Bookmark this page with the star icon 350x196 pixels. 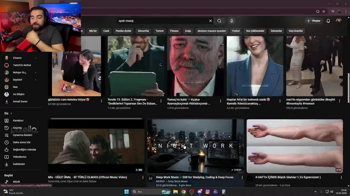coord(324,11)
